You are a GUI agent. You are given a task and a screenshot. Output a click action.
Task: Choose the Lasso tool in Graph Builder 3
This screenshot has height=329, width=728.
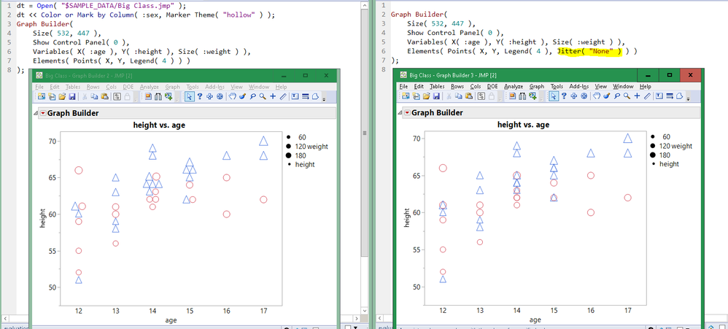[x=616, y=96]
